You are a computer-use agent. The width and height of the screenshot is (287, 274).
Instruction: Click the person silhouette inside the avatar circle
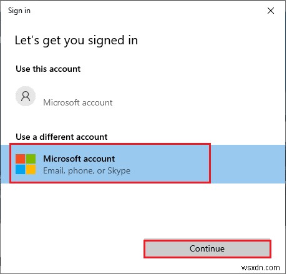26,96
